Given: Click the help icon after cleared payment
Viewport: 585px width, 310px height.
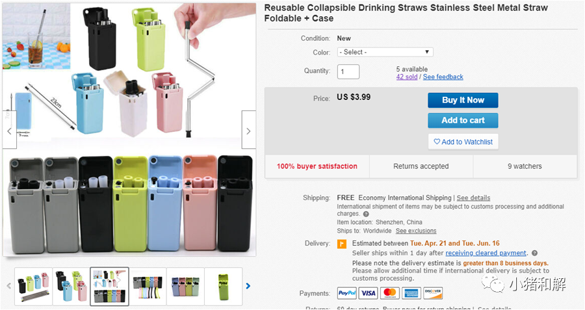Looking at the screenshot, I should pos(534,253).
